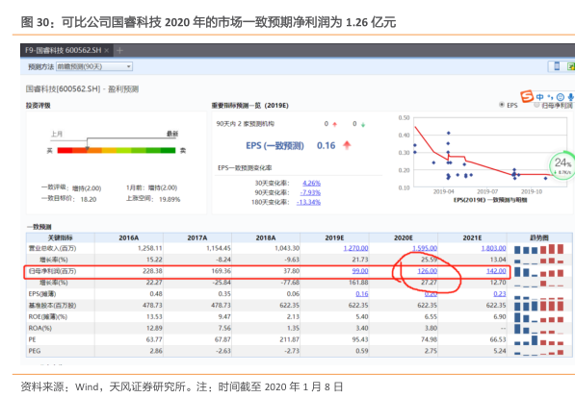Open the 90天变化率 link -7.93%
575x398 pixels.
click(x=310, y=192)
